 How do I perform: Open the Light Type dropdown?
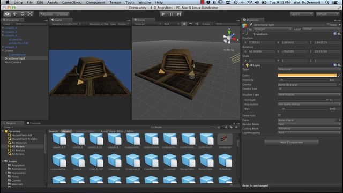click(309, 69)
